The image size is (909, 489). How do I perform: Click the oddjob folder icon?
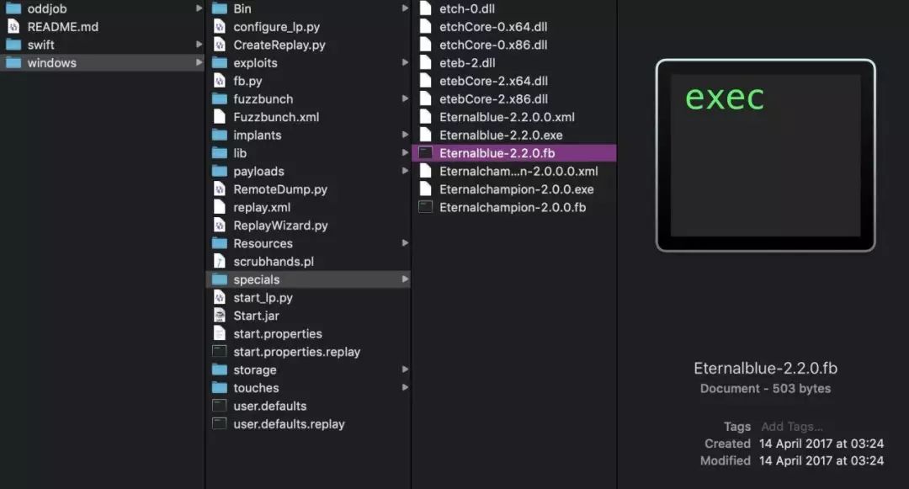click(13, 8)
